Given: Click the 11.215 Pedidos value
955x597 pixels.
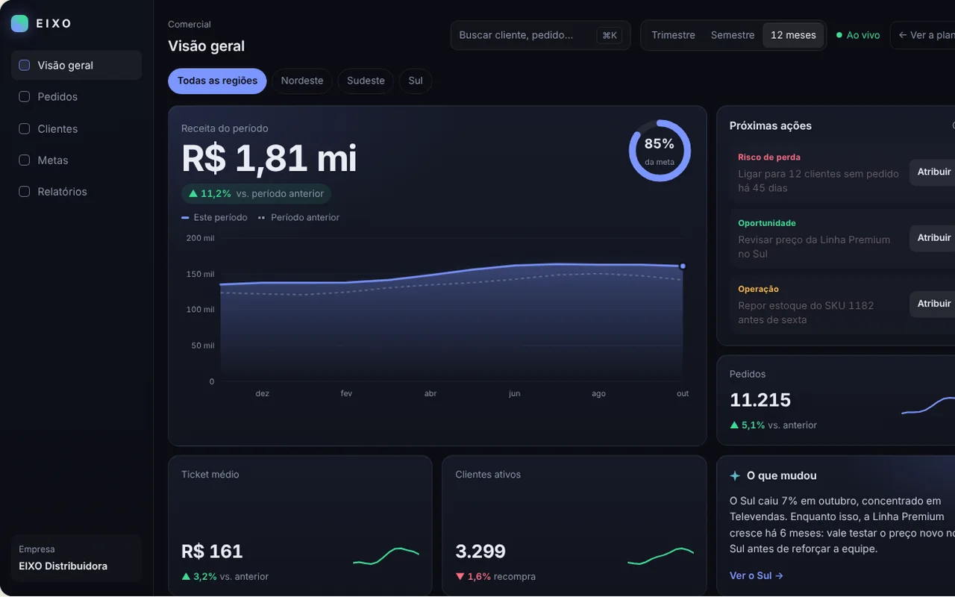Looking at the screenshot, I should click(760, 400).
